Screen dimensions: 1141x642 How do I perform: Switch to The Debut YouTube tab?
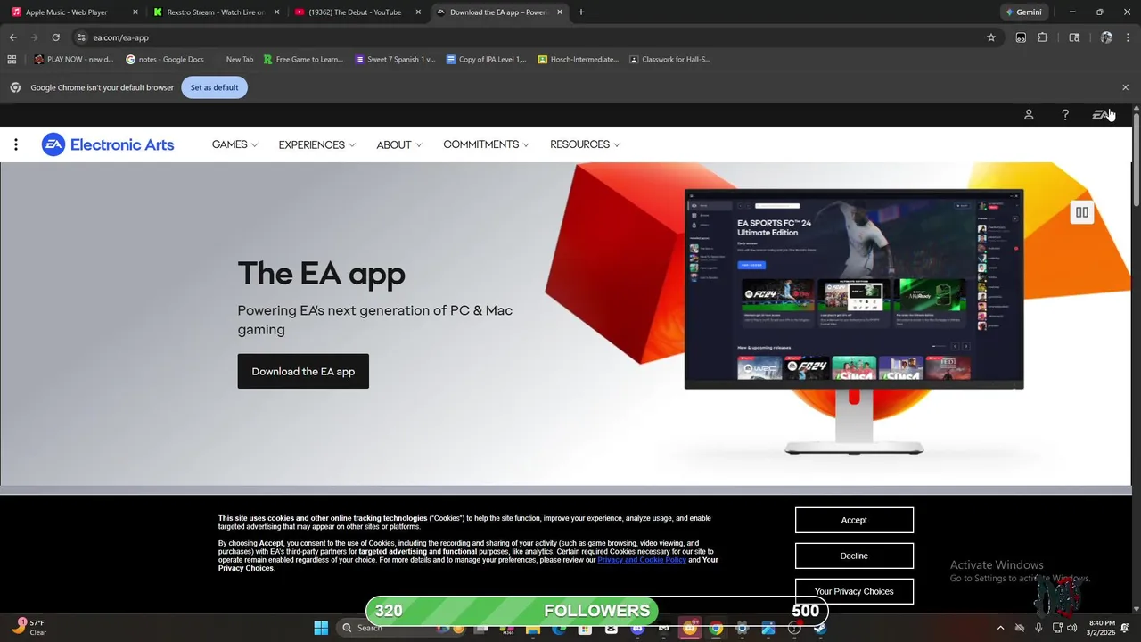pyautogui.click(x=357, y=12)
